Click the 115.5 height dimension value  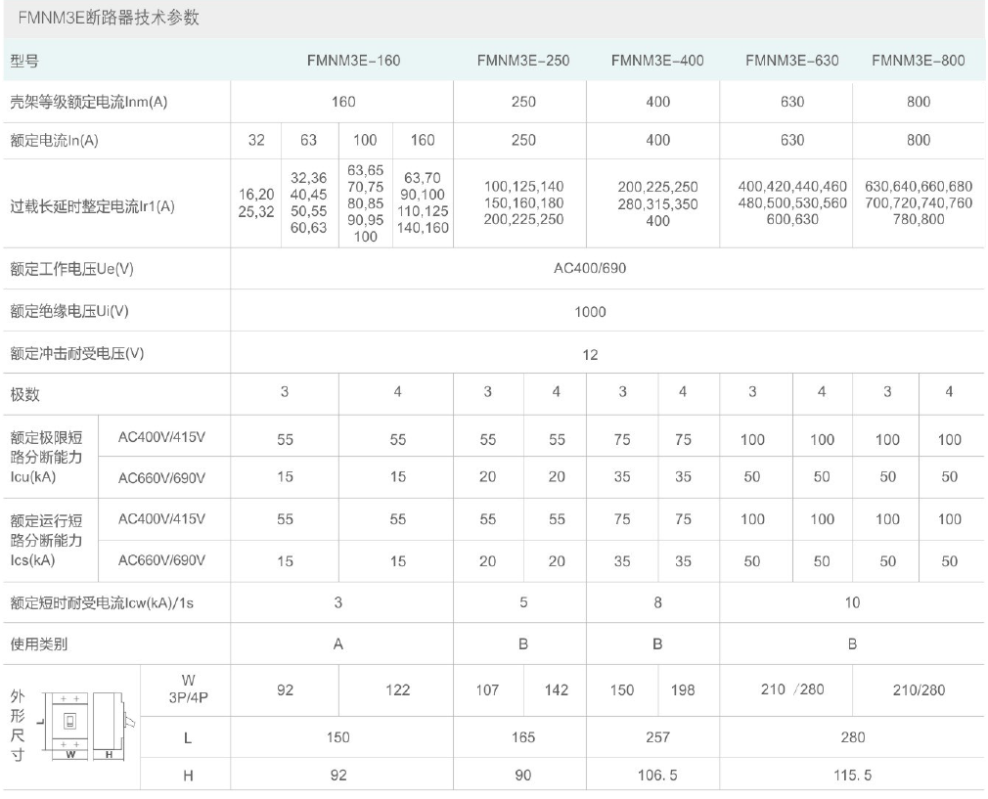(x=852, y=776)
